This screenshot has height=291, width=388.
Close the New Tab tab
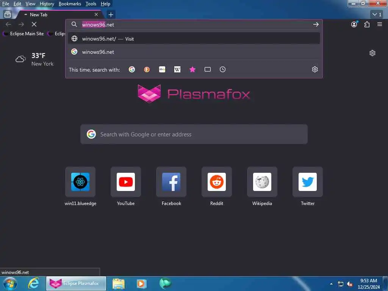96,15
